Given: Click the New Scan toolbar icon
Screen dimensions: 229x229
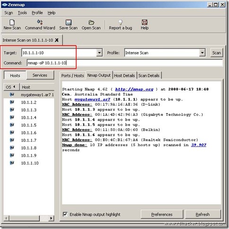Looking at the screenshot, I should [12, 22].
